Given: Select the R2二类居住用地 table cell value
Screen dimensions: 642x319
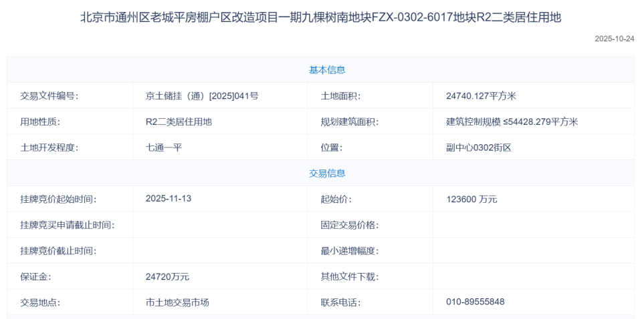Looking at the screenshot, I should 179,121.
